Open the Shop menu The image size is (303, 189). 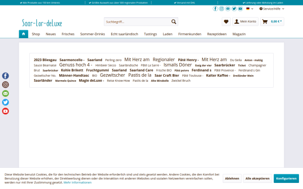tap(36, 34)
